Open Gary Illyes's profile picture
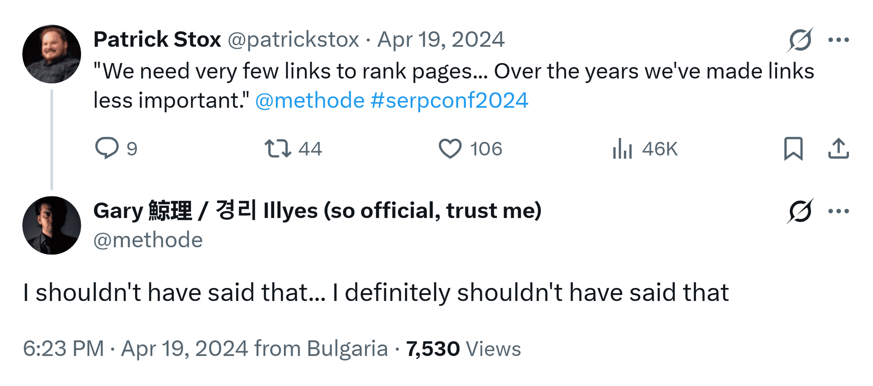The image size is (873, 386). 52,225
